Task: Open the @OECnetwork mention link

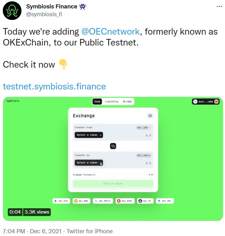Action: coord(110,31)
